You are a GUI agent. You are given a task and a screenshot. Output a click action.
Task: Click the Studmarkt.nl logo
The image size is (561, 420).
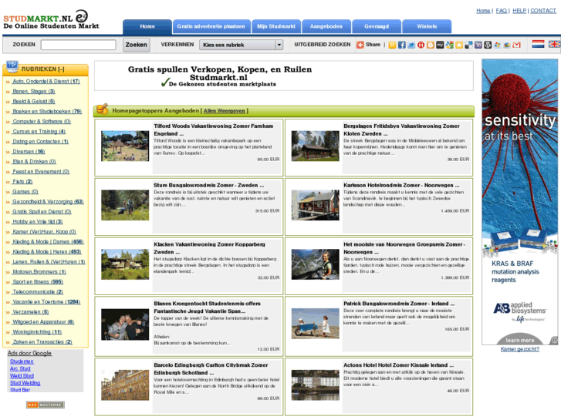click(46, 19)
